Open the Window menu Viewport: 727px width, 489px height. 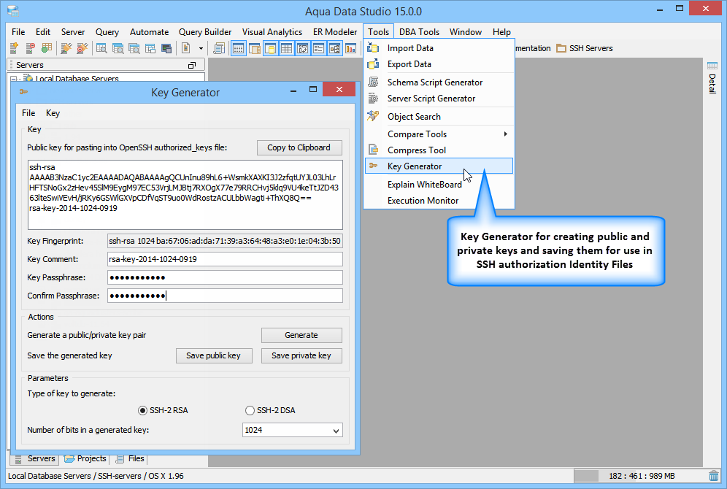(x=466, y=32)
